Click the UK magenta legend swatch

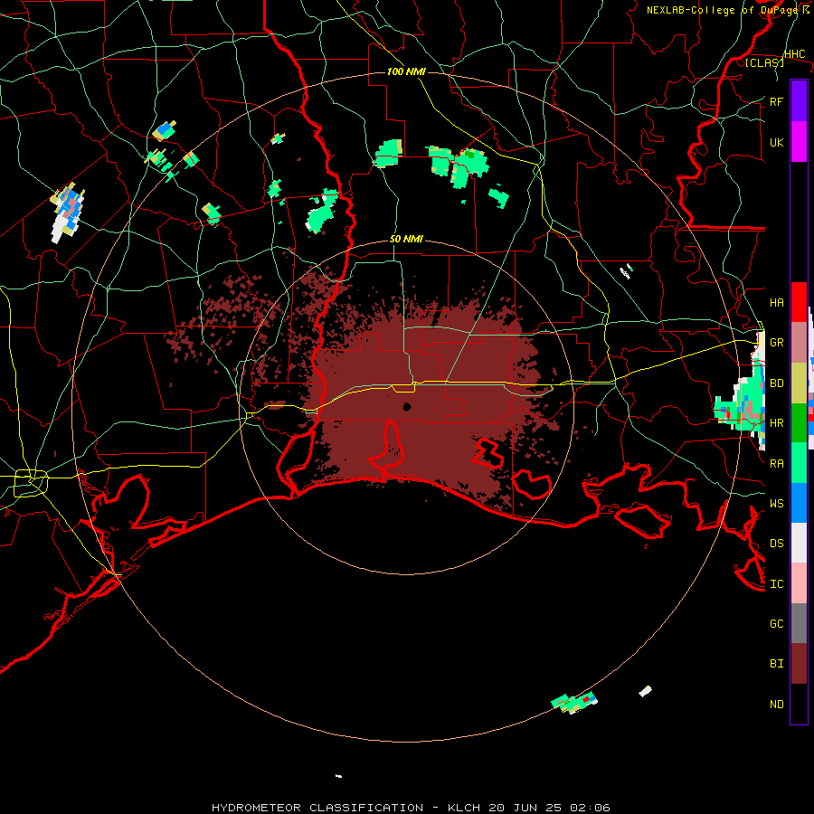[799, 142]
